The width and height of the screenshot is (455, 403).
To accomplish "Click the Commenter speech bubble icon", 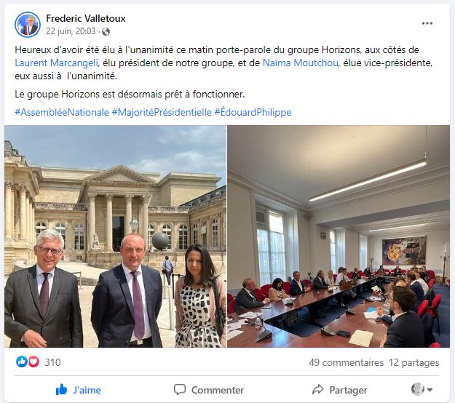I will [x=180, y=389].
